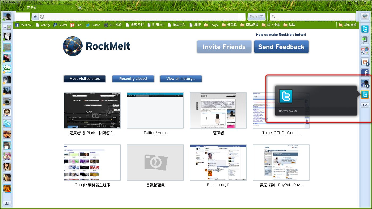Open the PayPal welcome page thumbnail
Viewport: 372px width, 209px height.
coord(281,163)
